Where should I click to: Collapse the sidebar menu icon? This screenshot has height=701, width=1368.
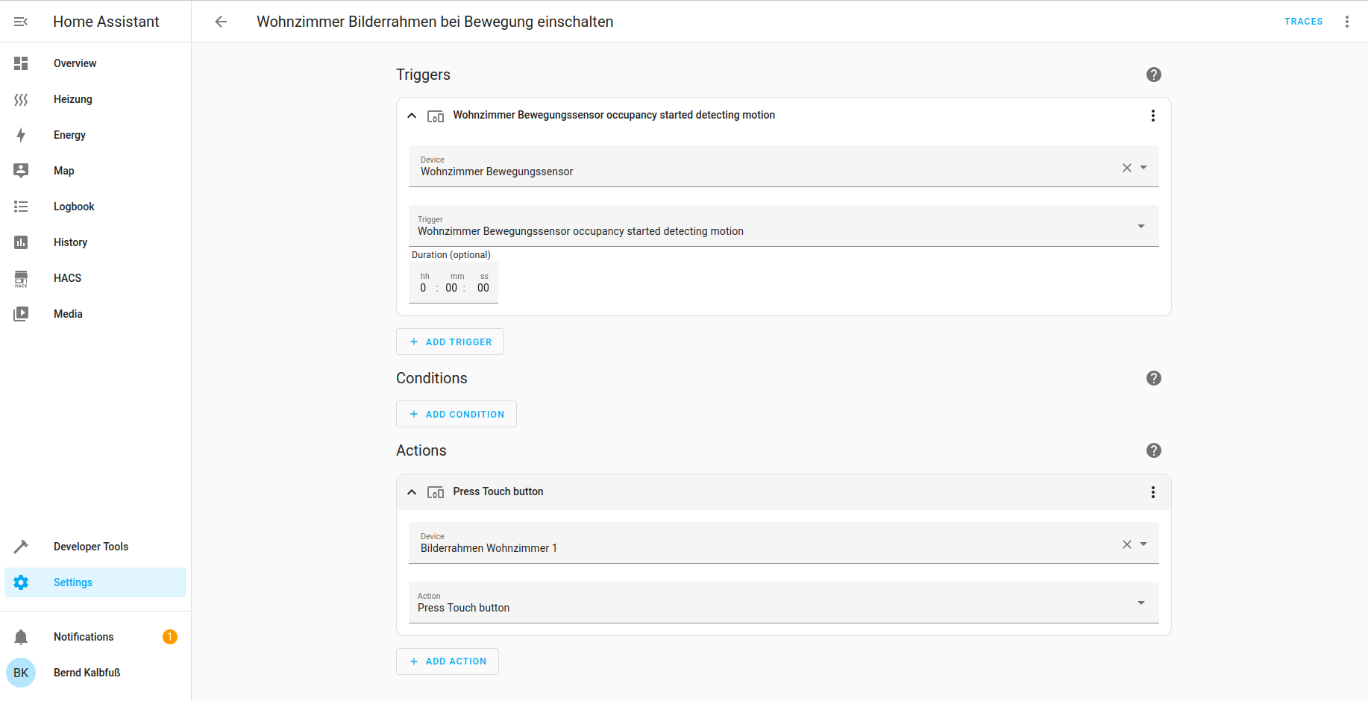21,22
